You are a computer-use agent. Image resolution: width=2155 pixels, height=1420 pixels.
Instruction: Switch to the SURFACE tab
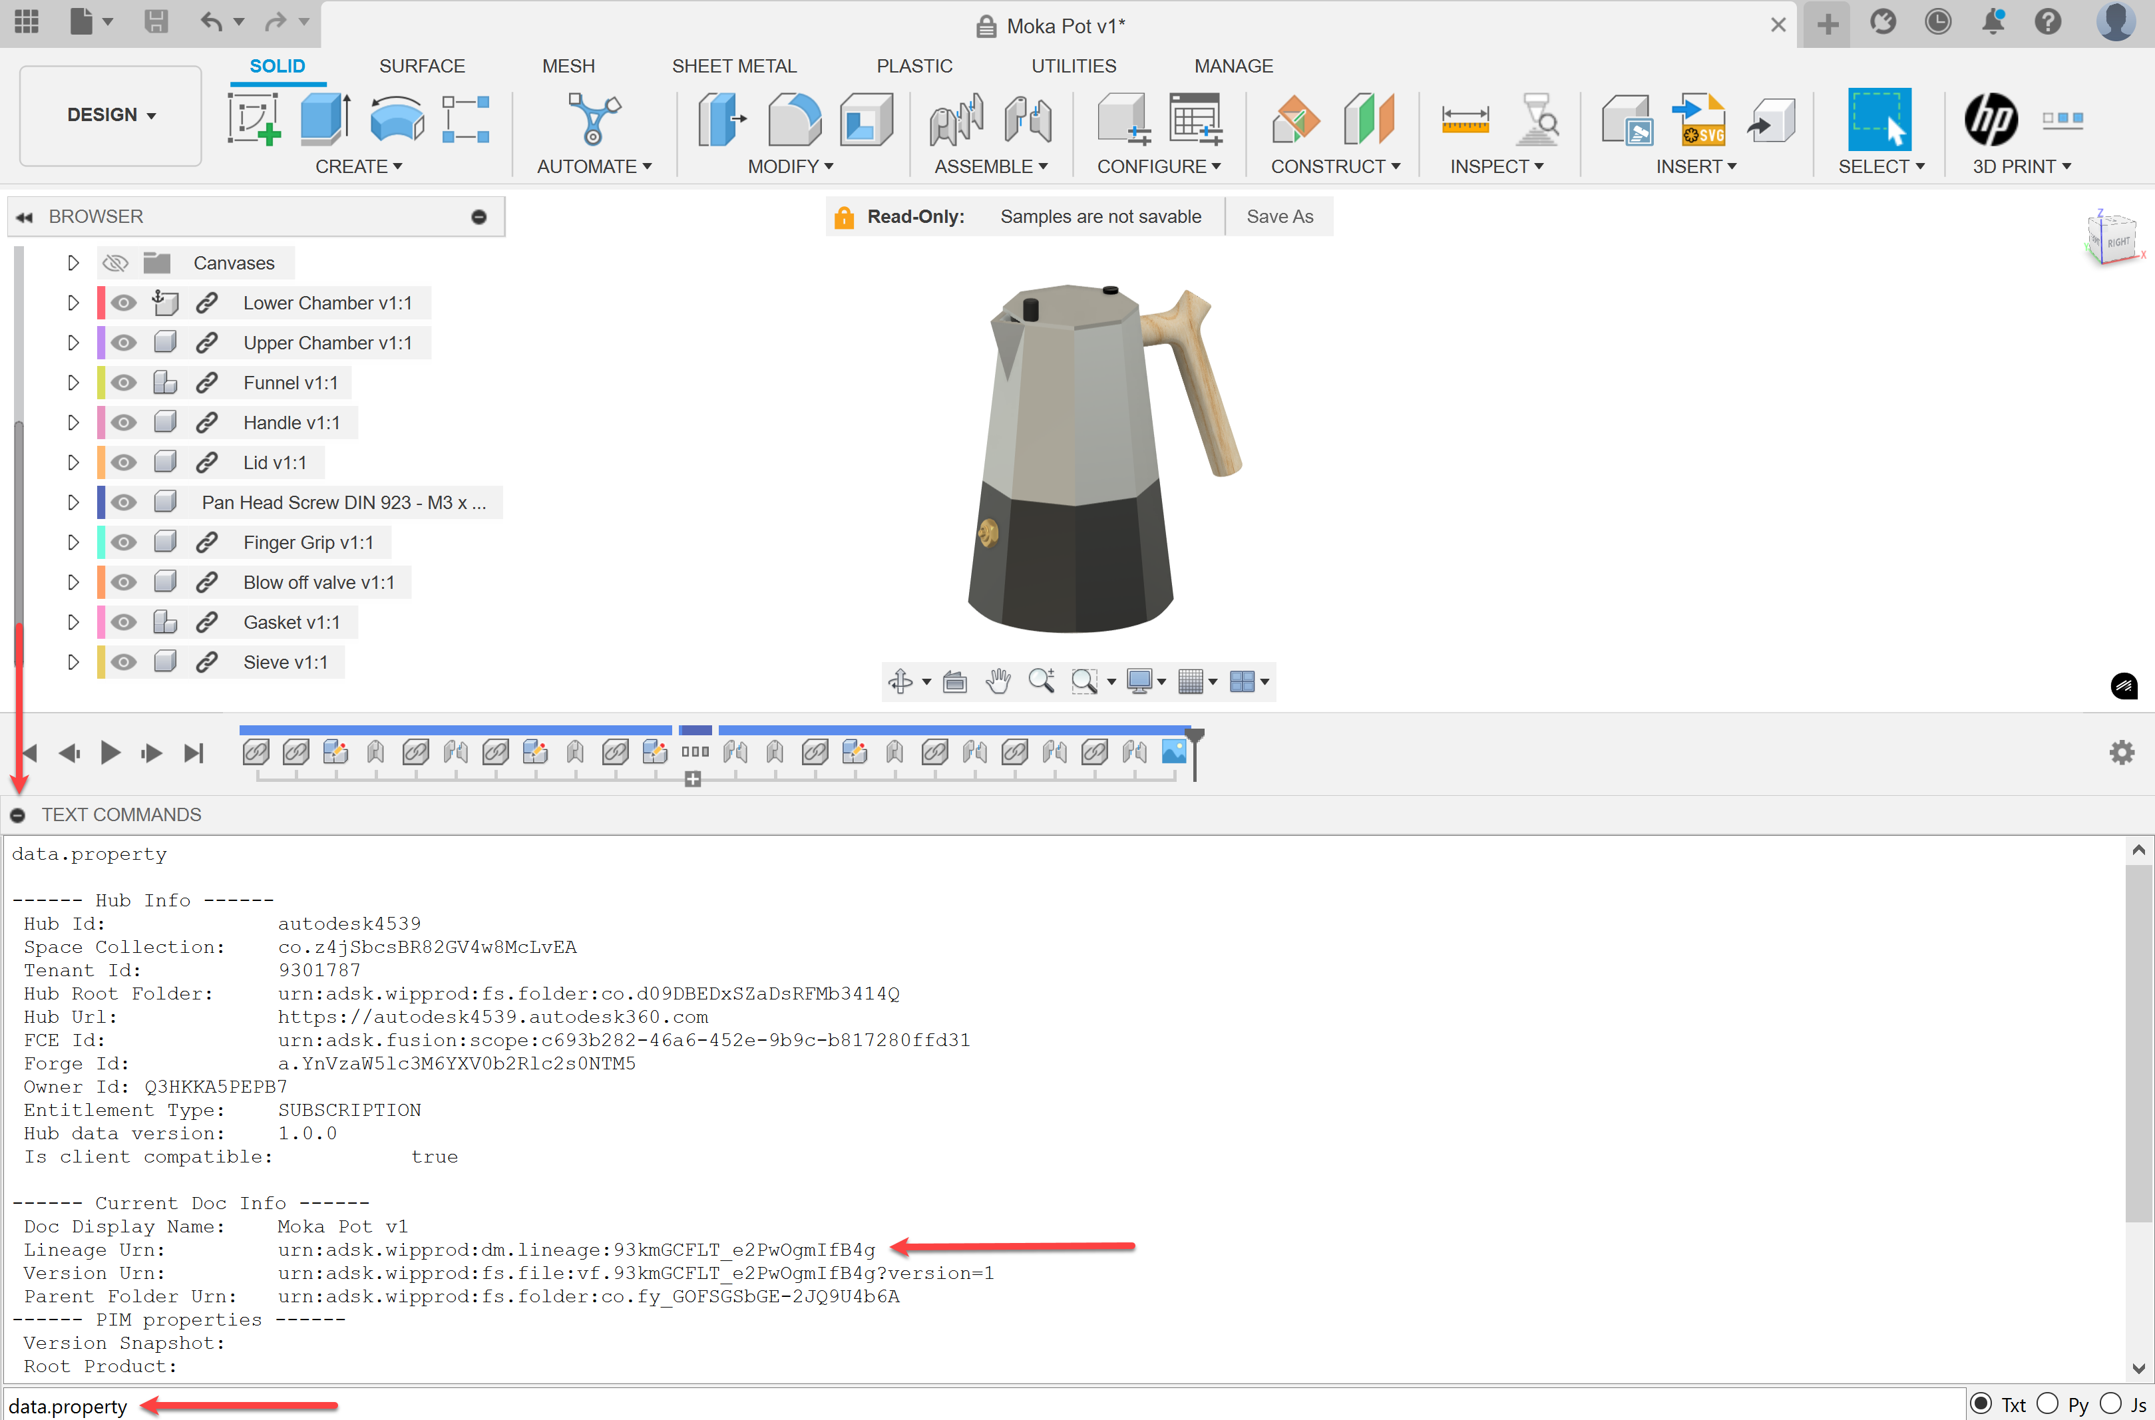[x=421, y=66]
